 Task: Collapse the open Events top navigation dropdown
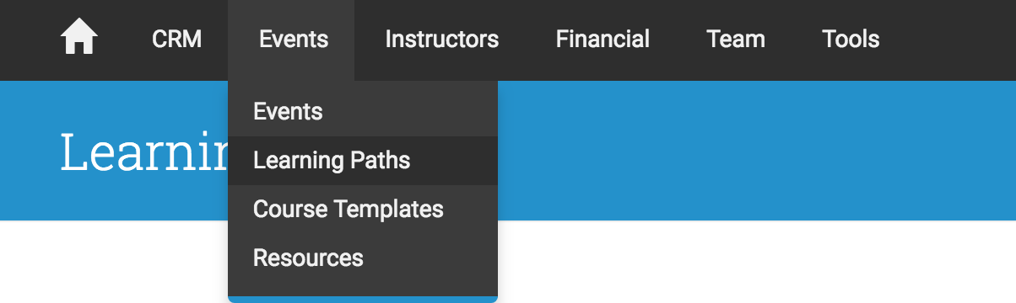click(x=294, y=40)
